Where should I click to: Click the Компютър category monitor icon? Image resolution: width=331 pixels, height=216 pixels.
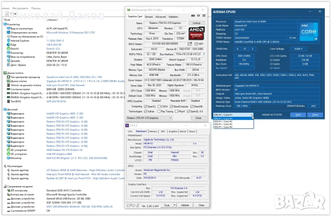point(5,24)
